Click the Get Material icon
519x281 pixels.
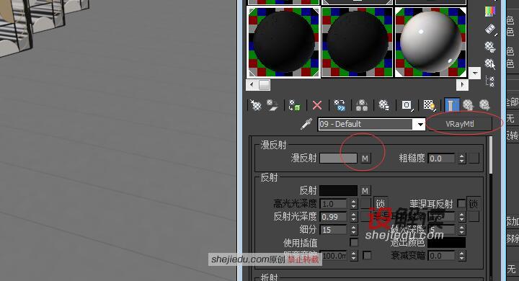click(x=255, y=105)
